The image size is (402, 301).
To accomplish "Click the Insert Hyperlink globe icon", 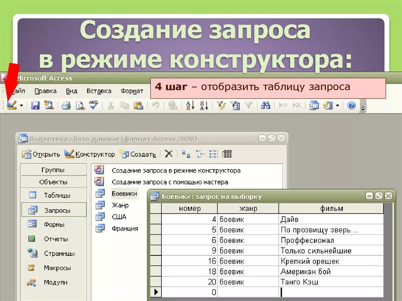I will point(173,106).
